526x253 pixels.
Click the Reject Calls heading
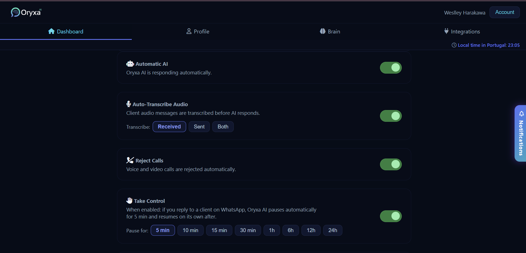(x=149, y=160)
